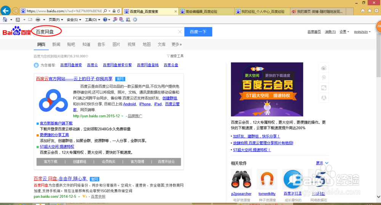The image size is (381, 205).
Task: Open the 消息(1) messages link
Action: pos(330,32)
